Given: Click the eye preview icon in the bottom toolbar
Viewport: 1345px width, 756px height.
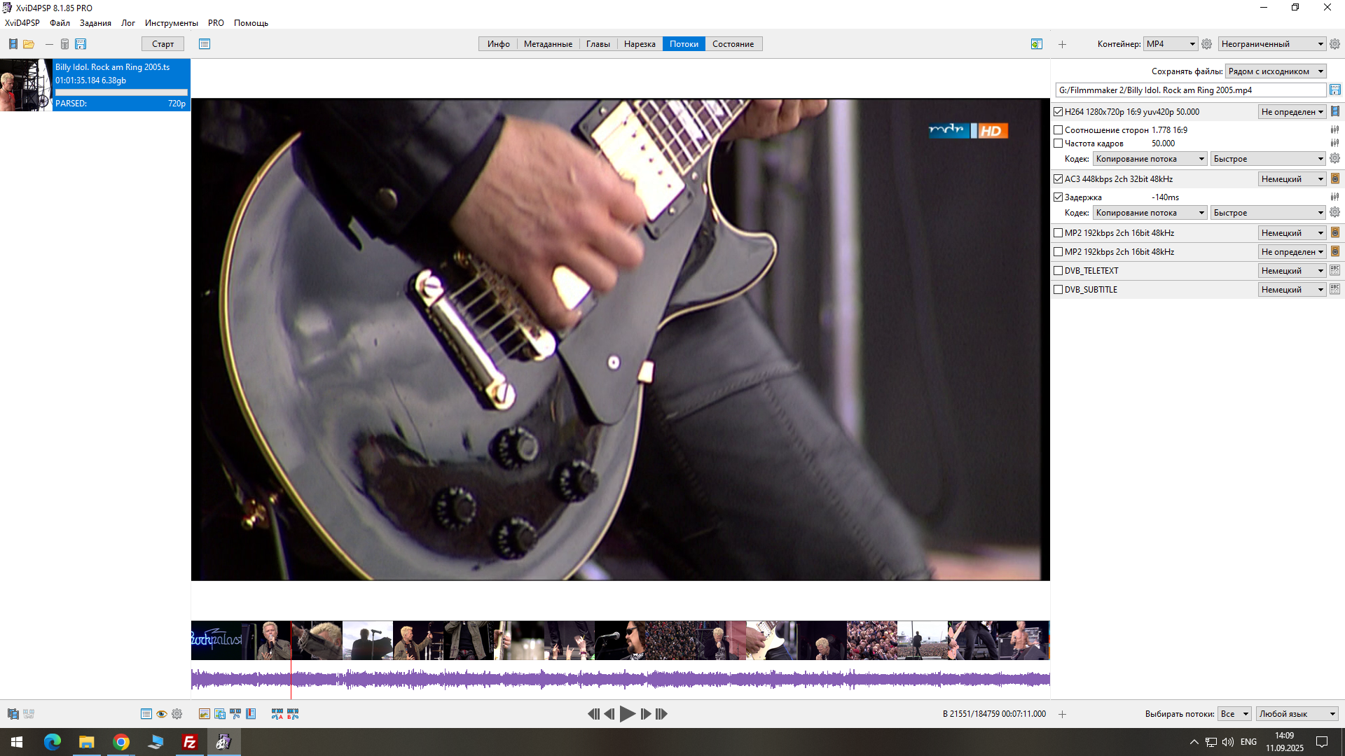Looking at the screenshot, I should click(162, 714).
